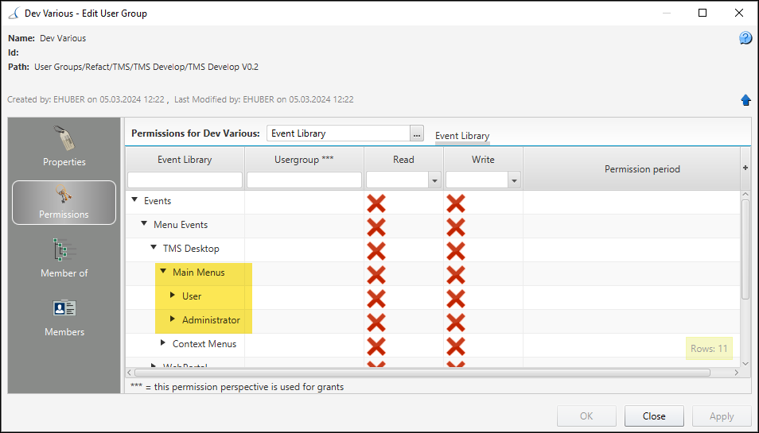Collapse the Menu Events node

(144, 223)
